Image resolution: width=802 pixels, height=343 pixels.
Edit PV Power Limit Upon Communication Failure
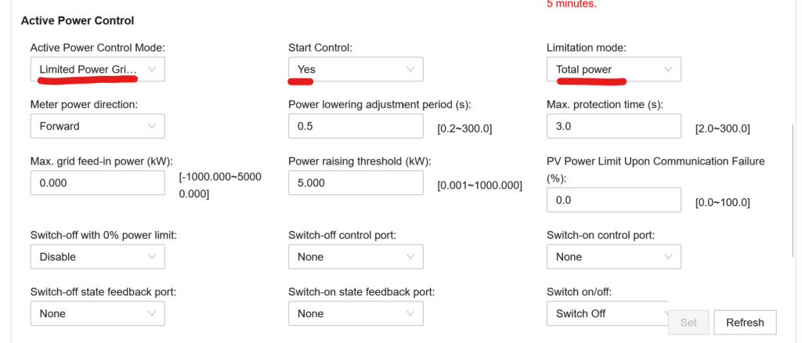point(613,200)
